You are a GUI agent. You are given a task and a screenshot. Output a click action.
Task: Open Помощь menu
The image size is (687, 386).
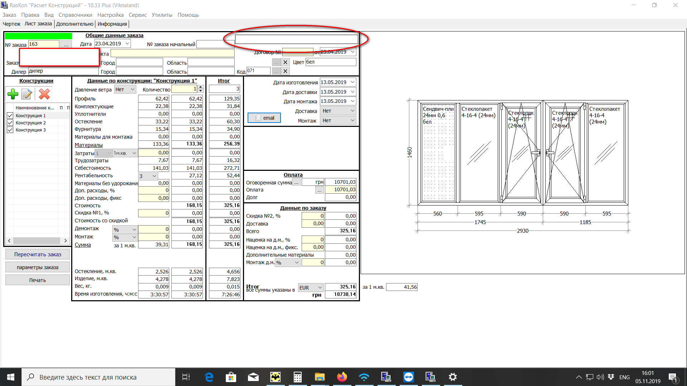[188, 15]
